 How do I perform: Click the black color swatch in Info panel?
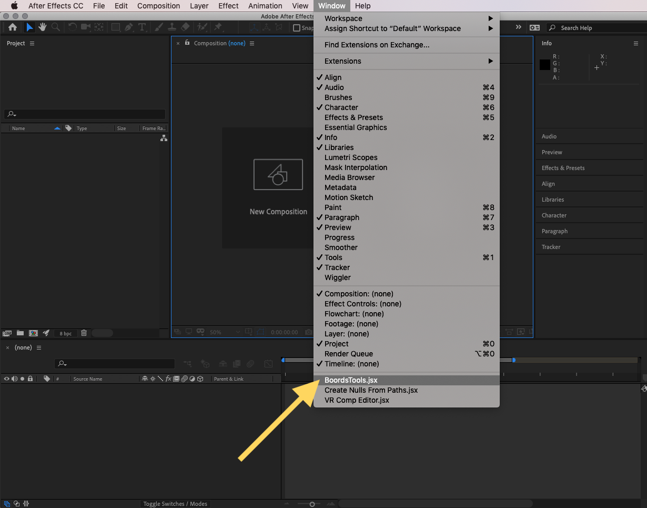point(545,65)
